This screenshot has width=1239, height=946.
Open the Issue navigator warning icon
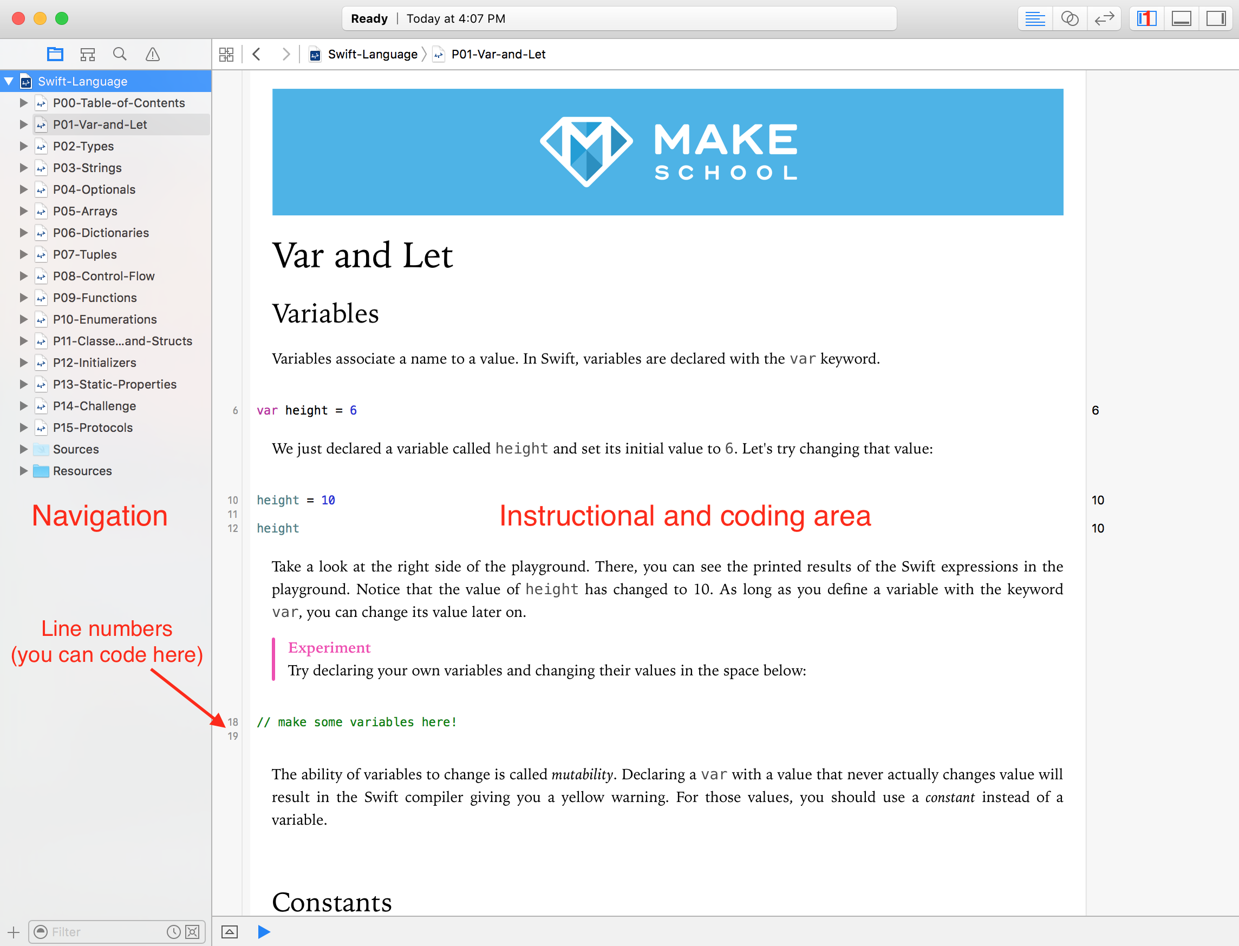pyautogui.click(x=153, y=54)
